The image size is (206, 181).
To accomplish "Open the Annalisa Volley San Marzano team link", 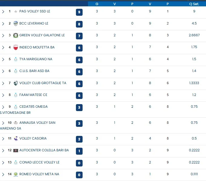I will click(x=37, y=123).
